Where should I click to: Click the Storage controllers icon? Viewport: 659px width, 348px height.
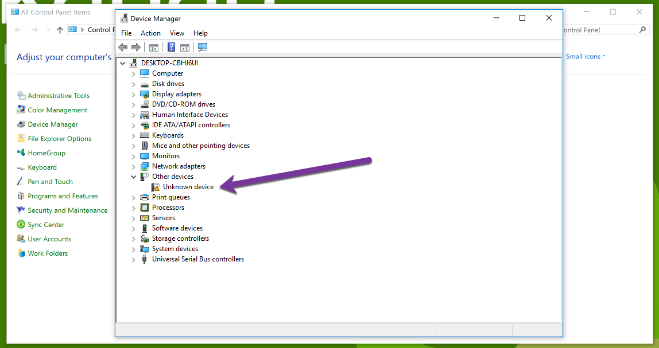point(145,238)
